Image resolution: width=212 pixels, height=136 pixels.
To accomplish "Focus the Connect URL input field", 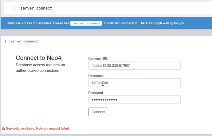I will click(x=134, y=65).
